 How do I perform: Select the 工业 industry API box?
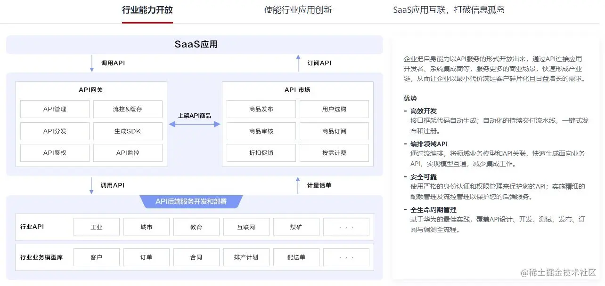click(97, 227)
